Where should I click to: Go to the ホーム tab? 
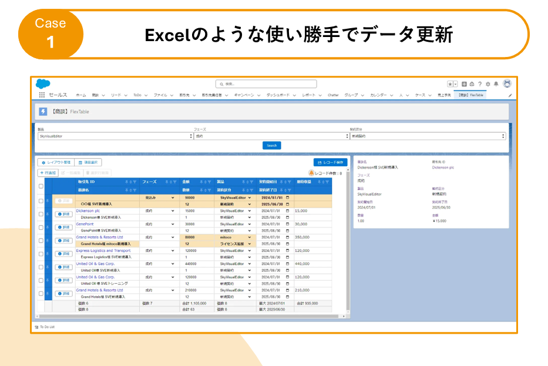[80, 95]
